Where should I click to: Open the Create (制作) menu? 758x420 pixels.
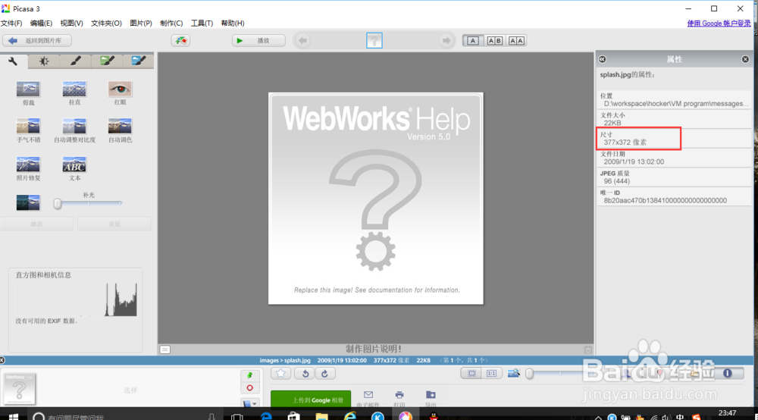tap(171, 24)
